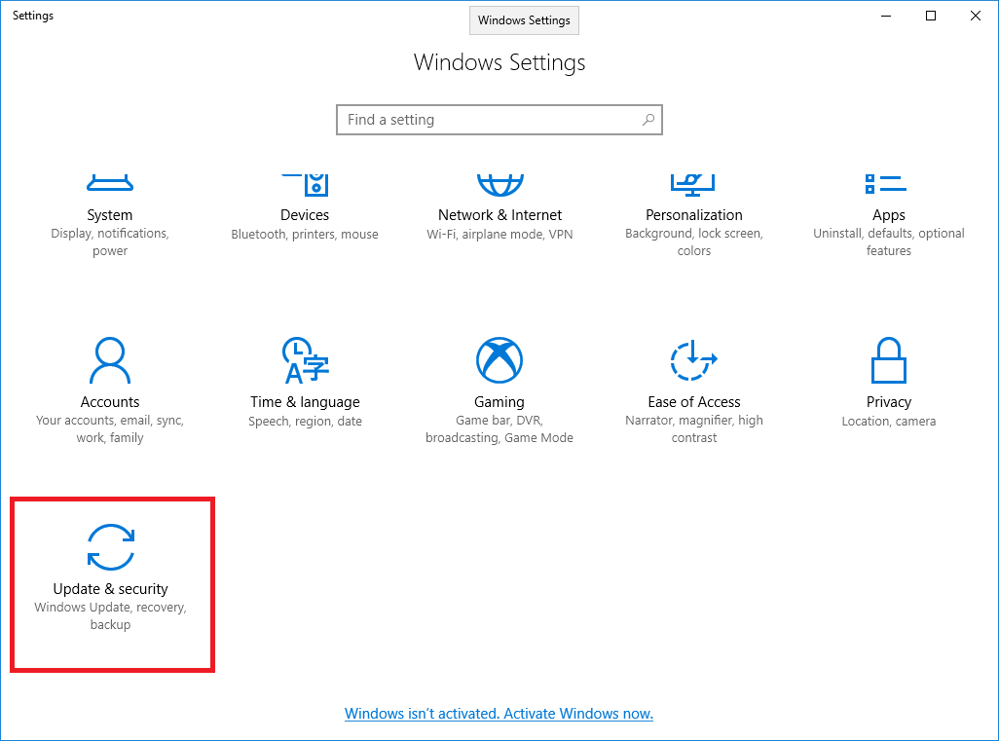Click the Ease of Access icon
Image resolution: width=999 pixels, height=741 pixels.
(x=694, y=361)
